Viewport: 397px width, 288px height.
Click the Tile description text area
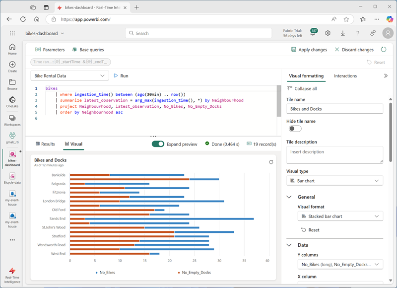[334, 154]
